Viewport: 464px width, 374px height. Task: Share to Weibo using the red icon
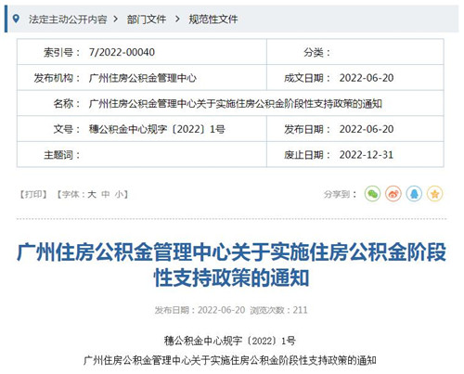[x=393, y=194]
